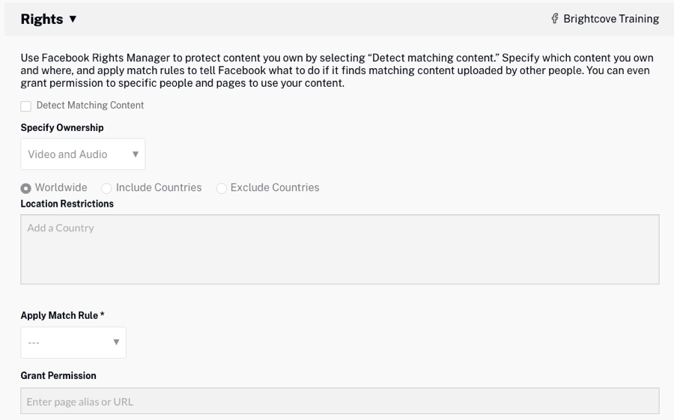This screenshot has width=674, height=420.
Task: Click the Specify Ownership label
Action: pyautogui.click(x=62, y=128)
